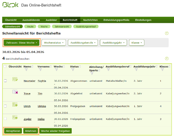This screenshot has width=174, height=137.
Task: Sort table by Woche arrows
Action: coord(64,66)
